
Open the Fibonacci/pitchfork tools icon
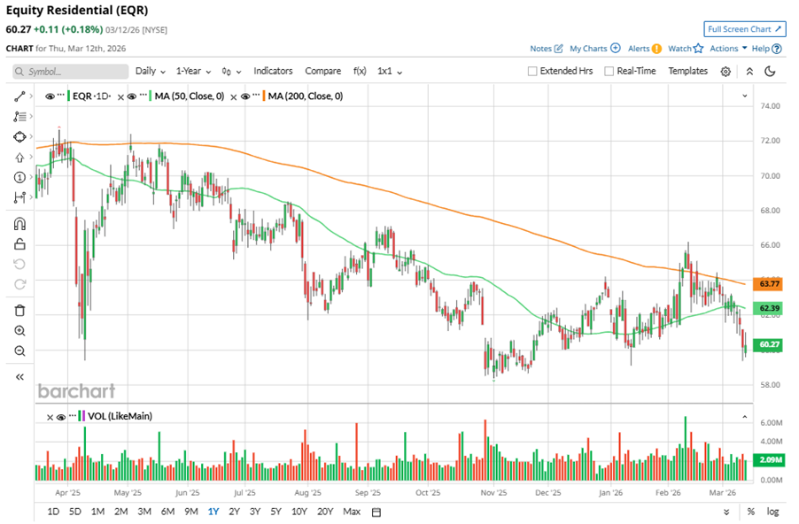click(19, 117)
